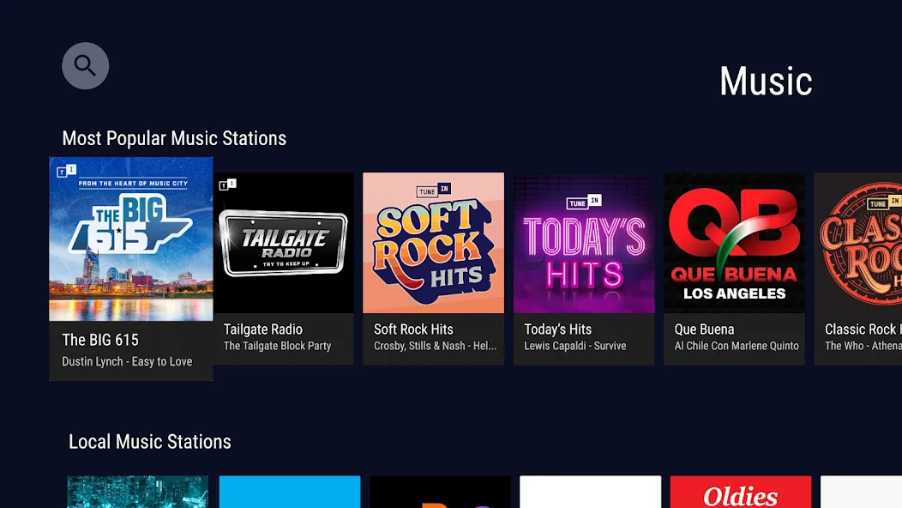Screen dimensions: 902x508
Task: Click 'Classic Rock' station title
Action: click(863, 330)
